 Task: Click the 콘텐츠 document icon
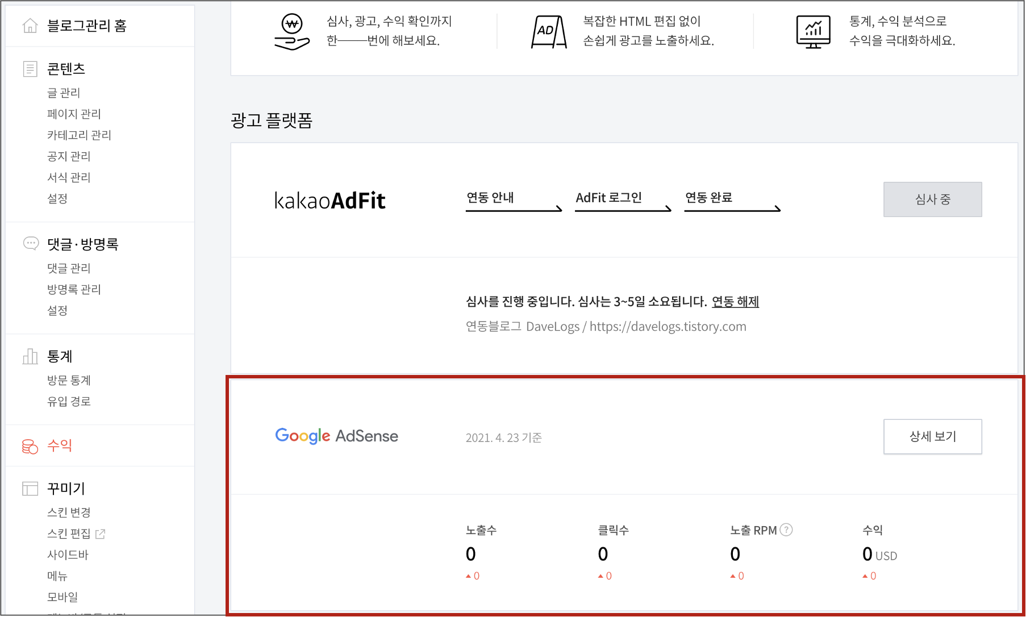[x=30, y=69]
